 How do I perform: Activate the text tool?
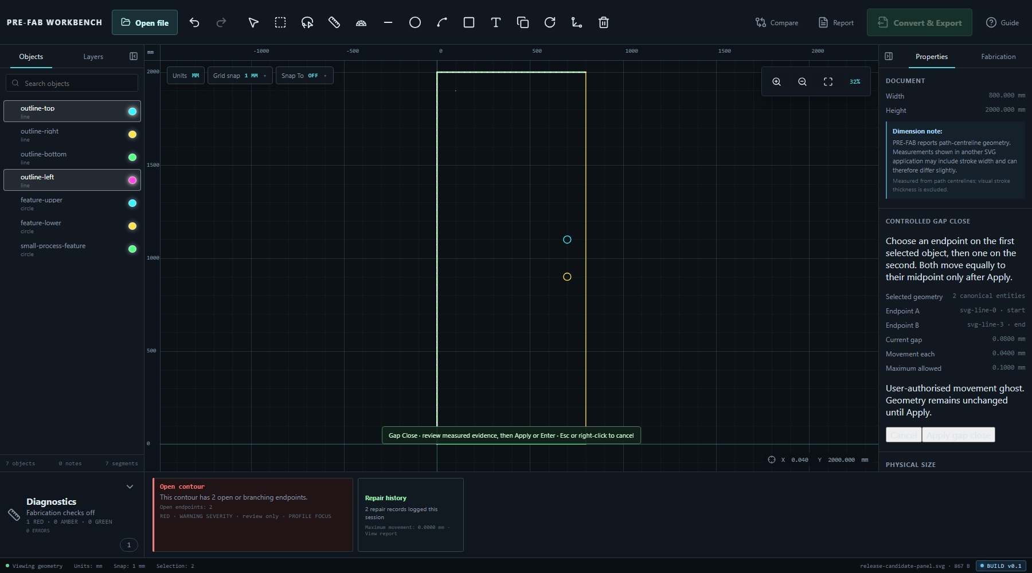[x=496, y=22]
